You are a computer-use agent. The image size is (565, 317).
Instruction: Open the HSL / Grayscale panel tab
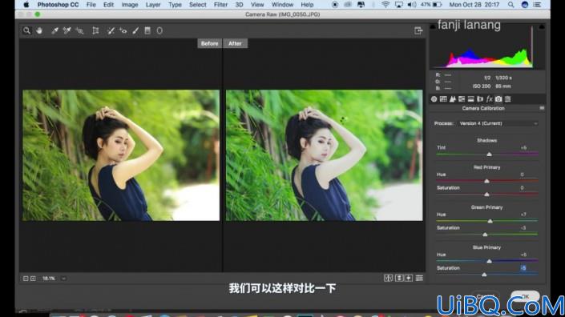(x=462, y=99)
